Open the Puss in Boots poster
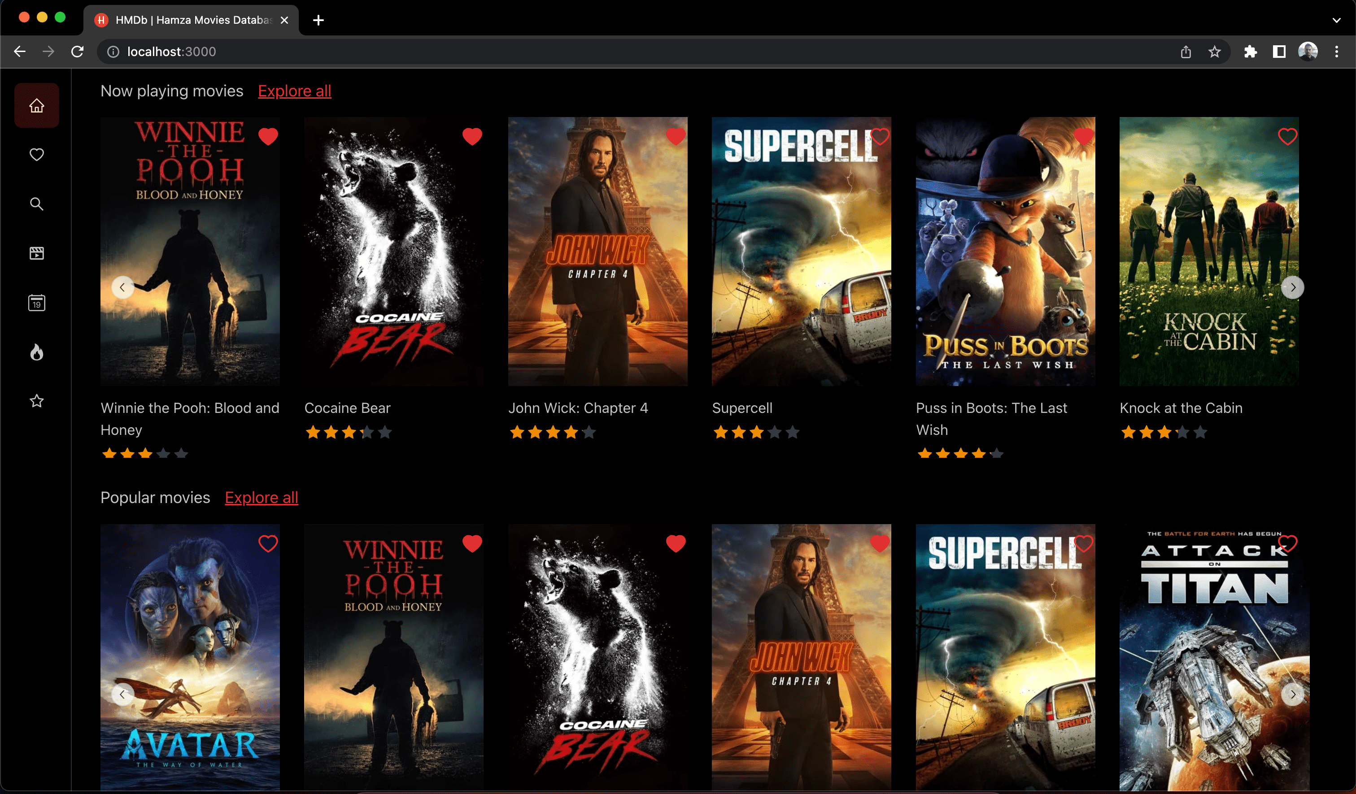Screen dimensions: 1356x794 [1005, 251]
